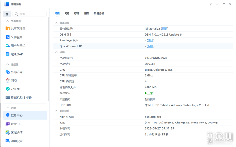Collapse the 基本信息 section
Image resolution: width=236 pixels, height=147 pixels.
[56, 23]
